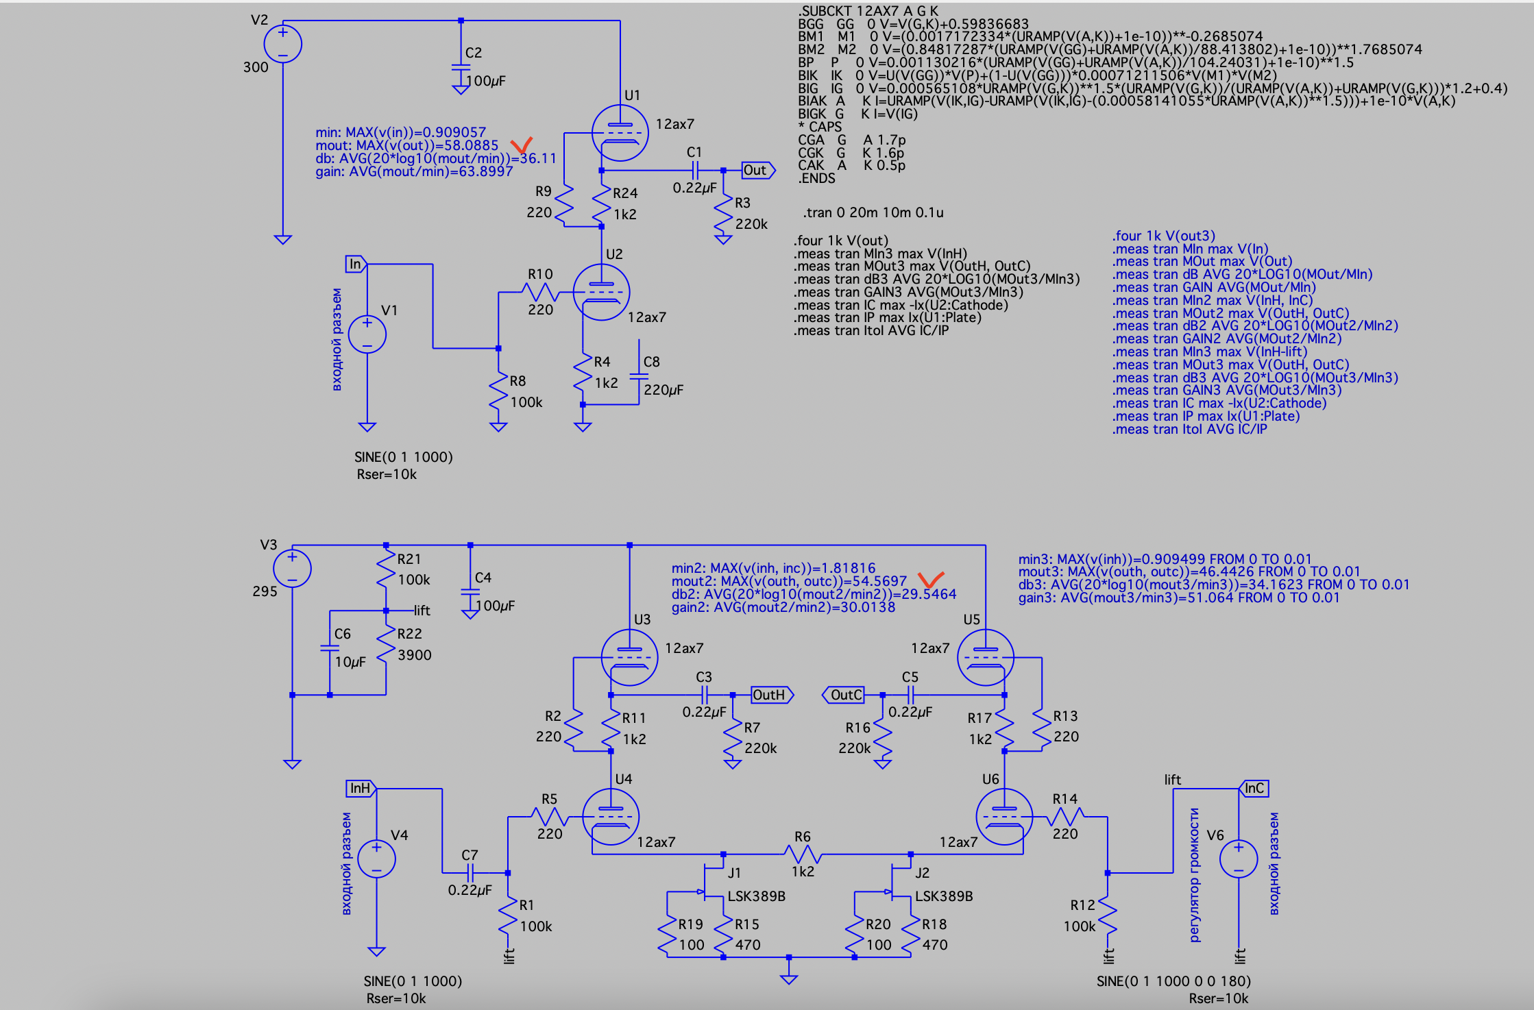Click the V2 300V voltage source
1534x1010 pixels.
(282, 44)
